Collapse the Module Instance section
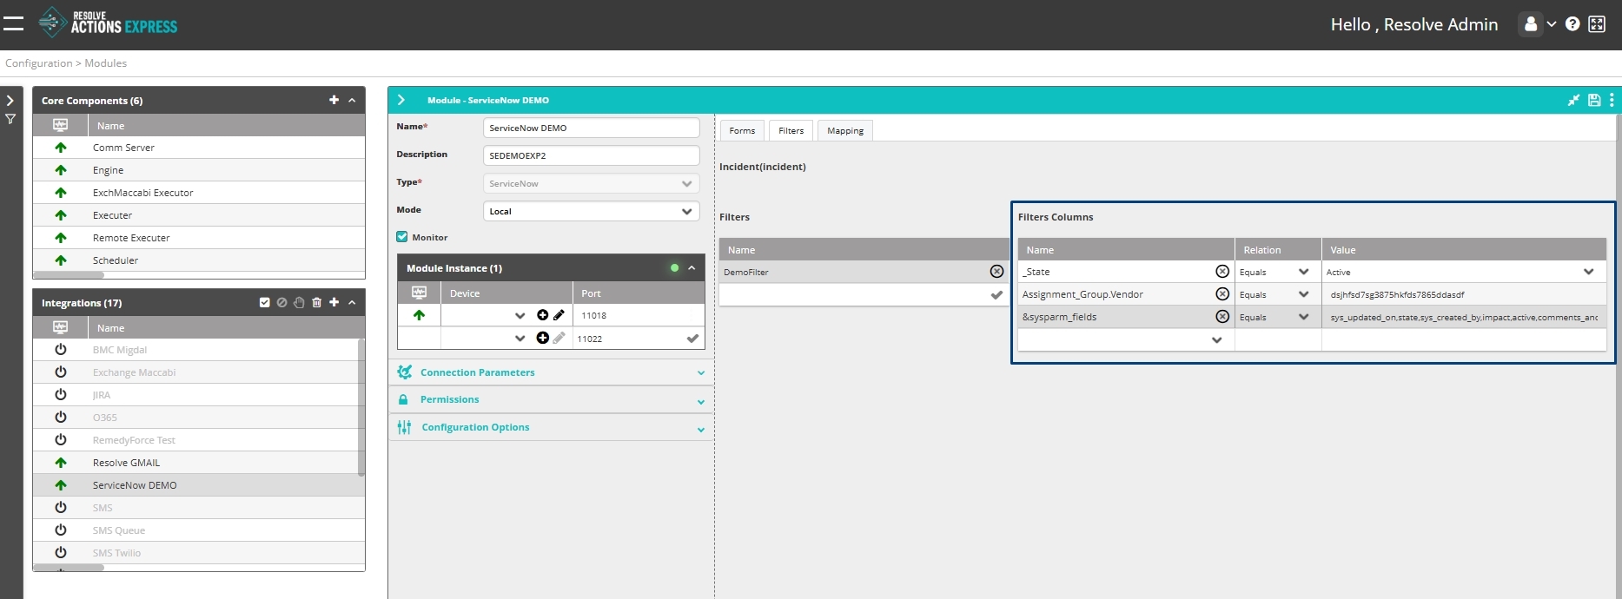Image resolution: width=1622 pixels, height=599 pixels. point(692,268)
